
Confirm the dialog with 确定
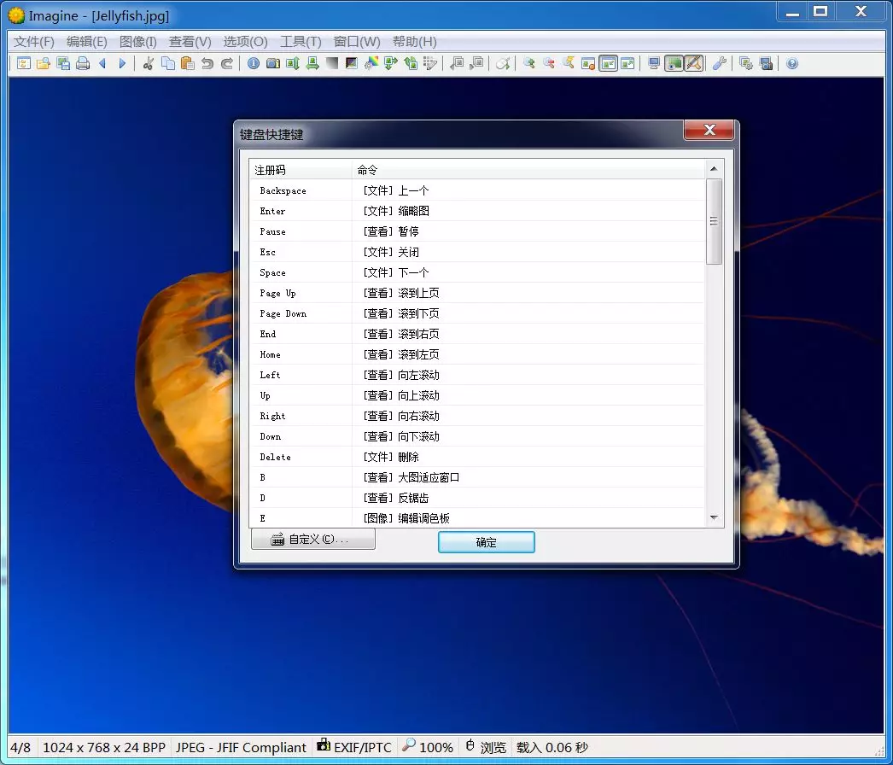[487, 542]
